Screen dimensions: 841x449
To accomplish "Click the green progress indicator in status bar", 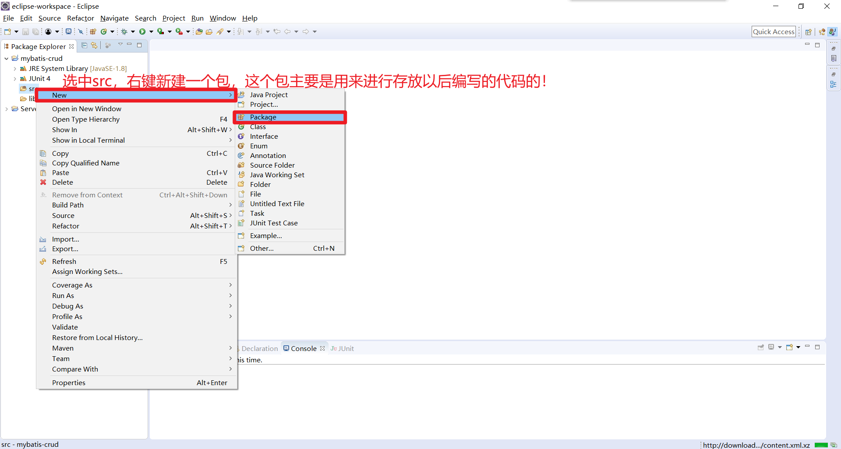I will pyautogui.click(x=821, y=445).
